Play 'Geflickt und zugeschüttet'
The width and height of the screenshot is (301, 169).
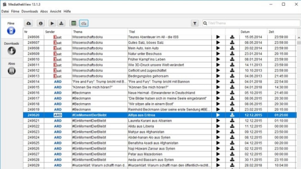point(218,70)
